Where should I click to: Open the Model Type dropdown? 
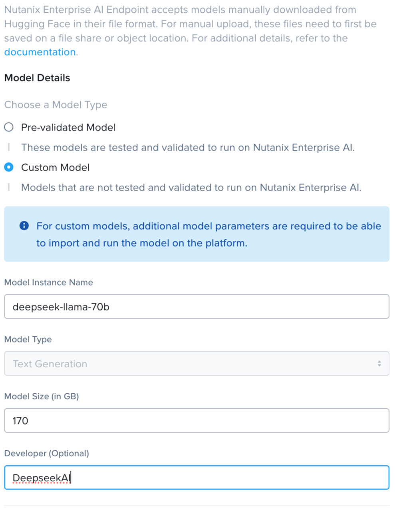tap(197, 363)
